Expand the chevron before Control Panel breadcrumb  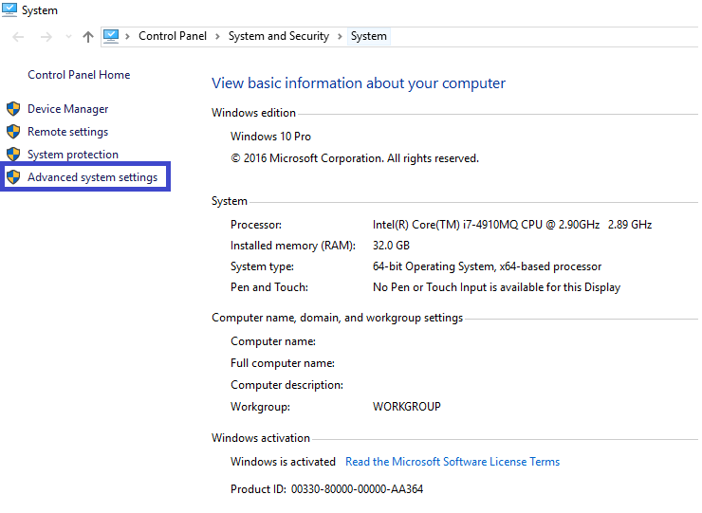point(128,36)
